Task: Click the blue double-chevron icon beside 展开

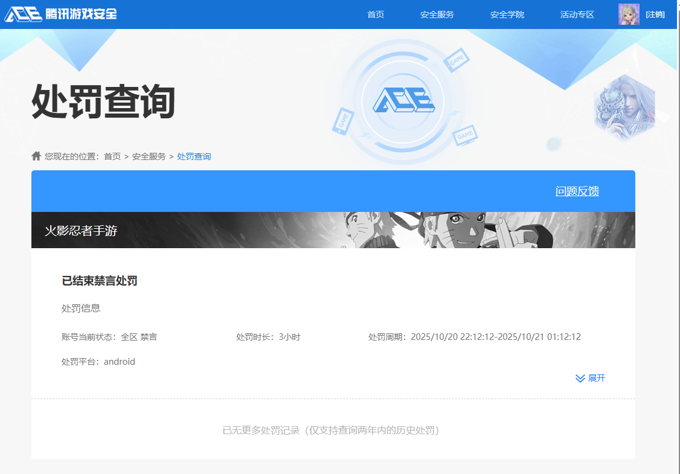Action: click(x=579, y=379)
